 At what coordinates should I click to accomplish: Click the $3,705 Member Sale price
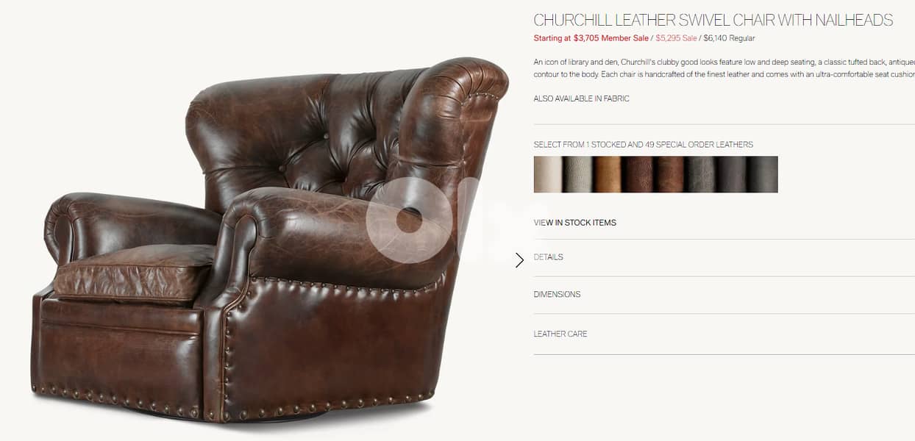591,38
